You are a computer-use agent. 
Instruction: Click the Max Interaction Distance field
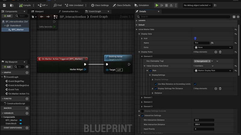(204, 124)
